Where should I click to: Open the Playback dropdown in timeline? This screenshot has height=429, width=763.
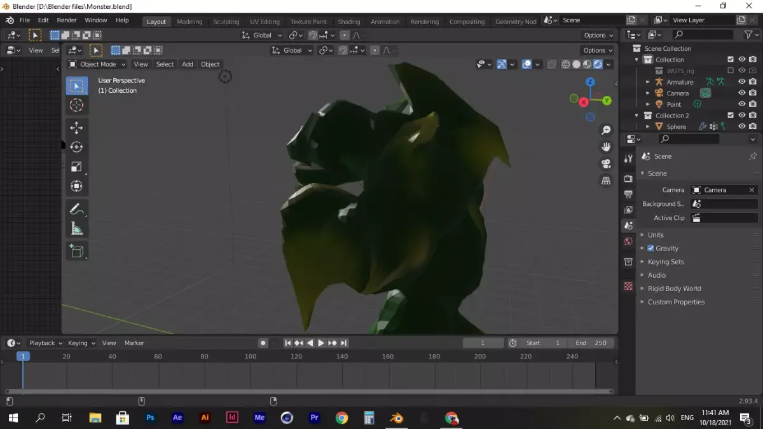[46, 343]
